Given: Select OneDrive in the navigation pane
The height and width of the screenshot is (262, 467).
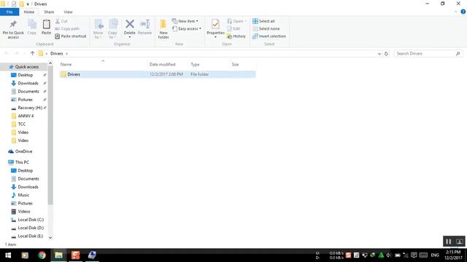Looking at the screenshot, I should point(23,151).
